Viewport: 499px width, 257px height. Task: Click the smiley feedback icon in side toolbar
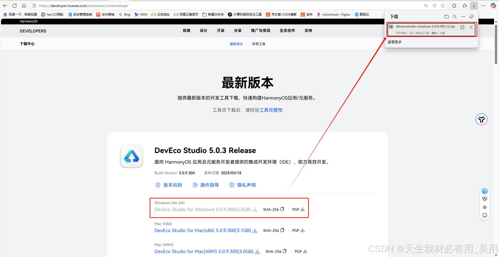pyautogui.click(x=485, y=215)
